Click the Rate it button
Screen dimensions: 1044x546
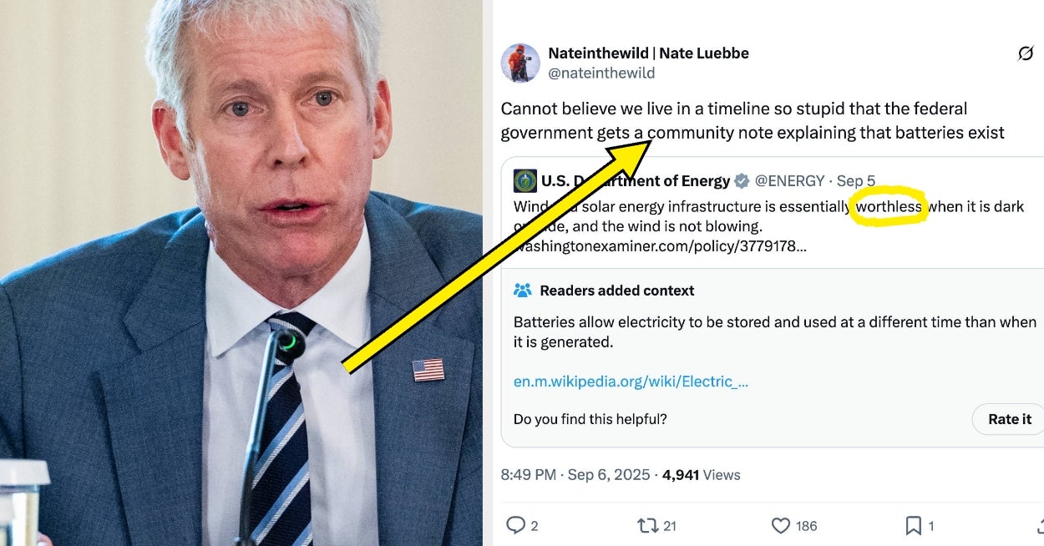1010,419
